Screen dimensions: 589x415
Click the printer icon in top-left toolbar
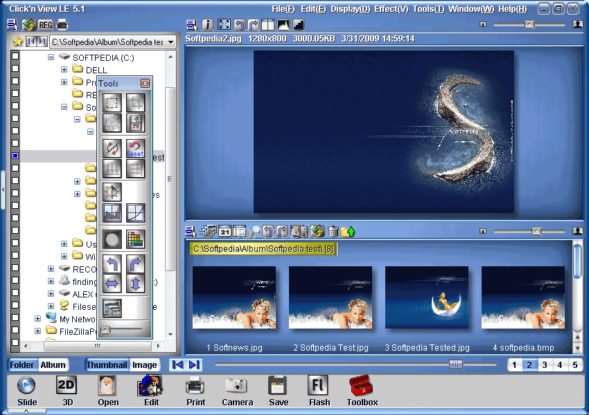62,25
